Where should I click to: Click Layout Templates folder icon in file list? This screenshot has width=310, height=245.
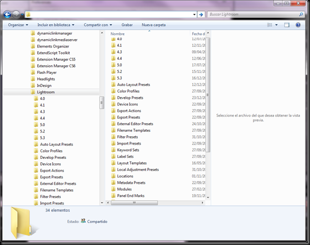click(x=113, y=163)
